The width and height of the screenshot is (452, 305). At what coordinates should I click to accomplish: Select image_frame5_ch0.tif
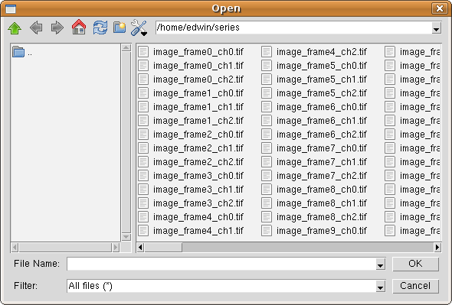[322, 66]
